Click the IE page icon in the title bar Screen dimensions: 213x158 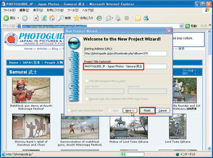click(3, 4)
